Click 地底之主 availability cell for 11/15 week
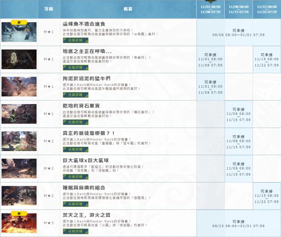281x237 pixels. coord(266,60)
